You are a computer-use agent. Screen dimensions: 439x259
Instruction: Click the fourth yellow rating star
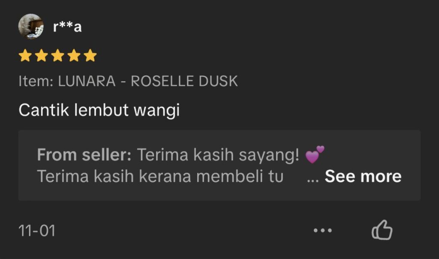(74, 55)
